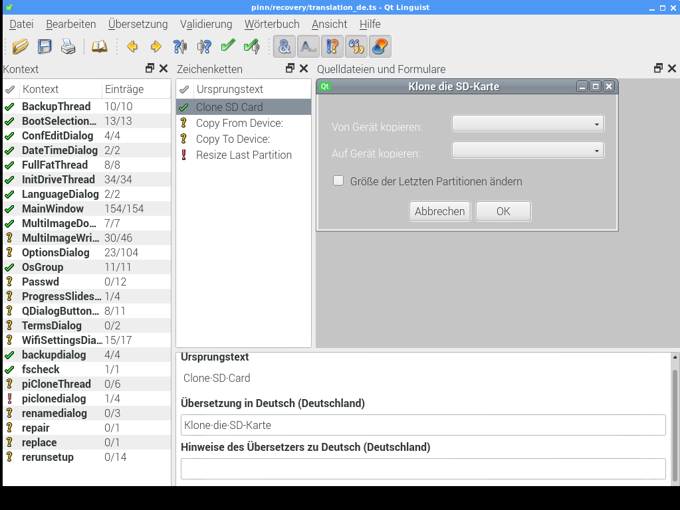Open the Übersetzung menu
Screen dimensions: 680x510
pos(138,25)
